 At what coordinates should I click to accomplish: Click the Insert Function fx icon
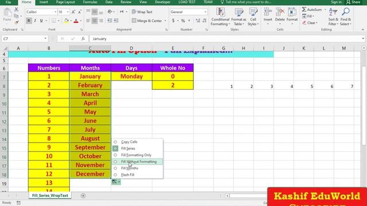[x=83, y=39]
